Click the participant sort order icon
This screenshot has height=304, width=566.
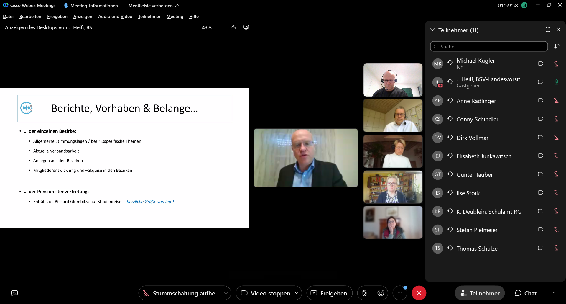pos(557,46)
